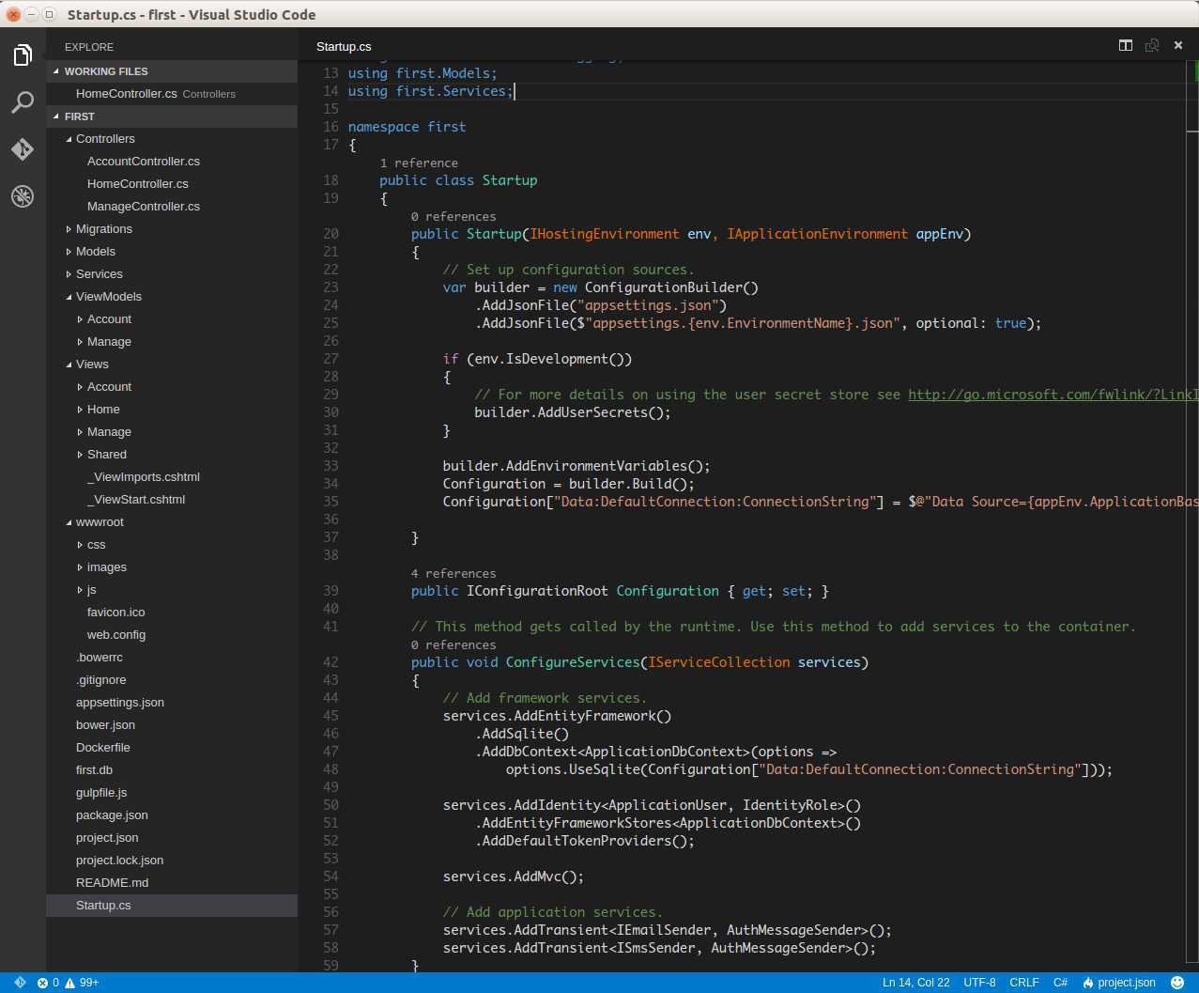Click the Git sync icon in status bar
The image size is (1199, 993).
coord(20,983)
